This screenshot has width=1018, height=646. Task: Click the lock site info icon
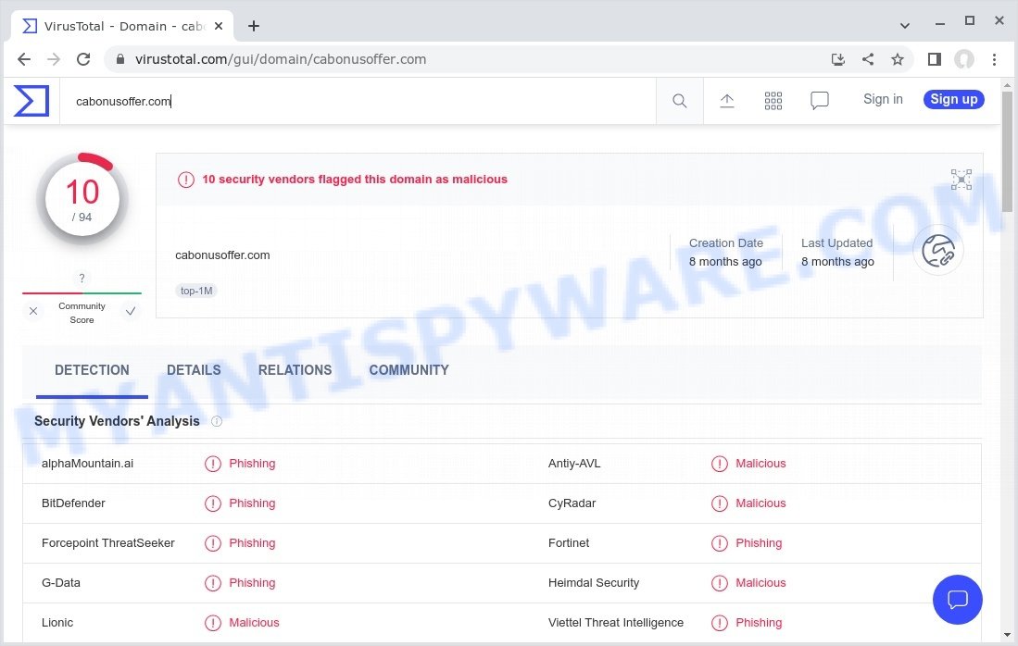coord(120,59)
